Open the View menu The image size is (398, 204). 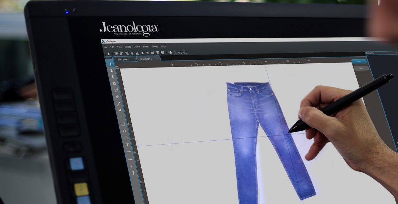(x=119, y=47)
